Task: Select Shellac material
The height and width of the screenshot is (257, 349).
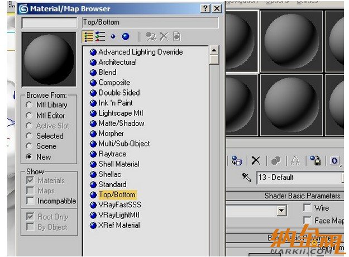Action: pos(110,174)
